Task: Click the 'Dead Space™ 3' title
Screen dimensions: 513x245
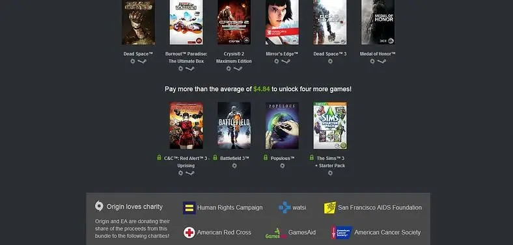Action: (x=330, y=54)
